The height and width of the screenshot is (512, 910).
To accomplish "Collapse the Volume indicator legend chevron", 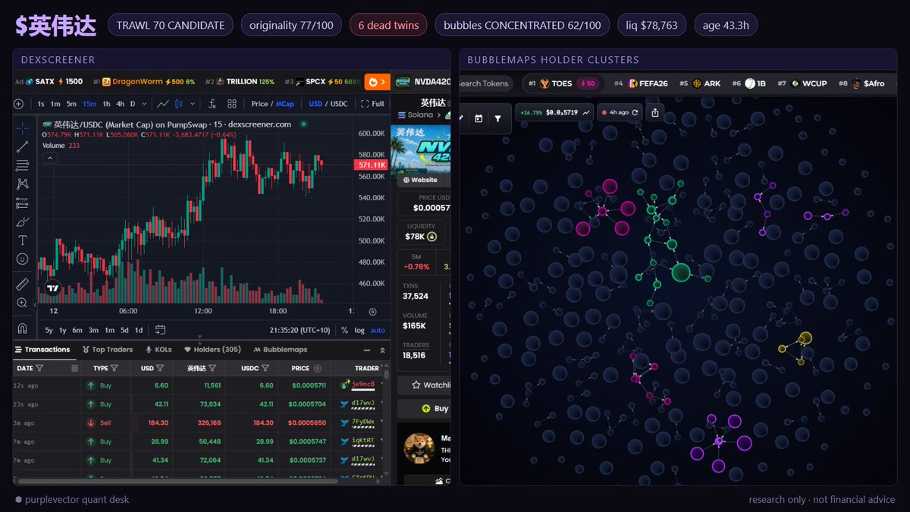I will [x=49, y=158].
